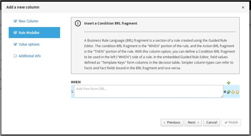
Task: Insert a new row below with the blue-arrow plus icon
Action: pos(229,92)
